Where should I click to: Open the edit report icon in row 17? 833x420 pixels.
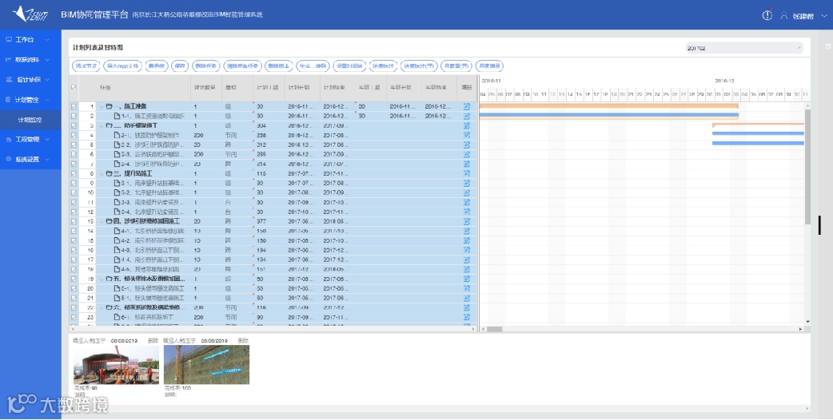(466, 260)
